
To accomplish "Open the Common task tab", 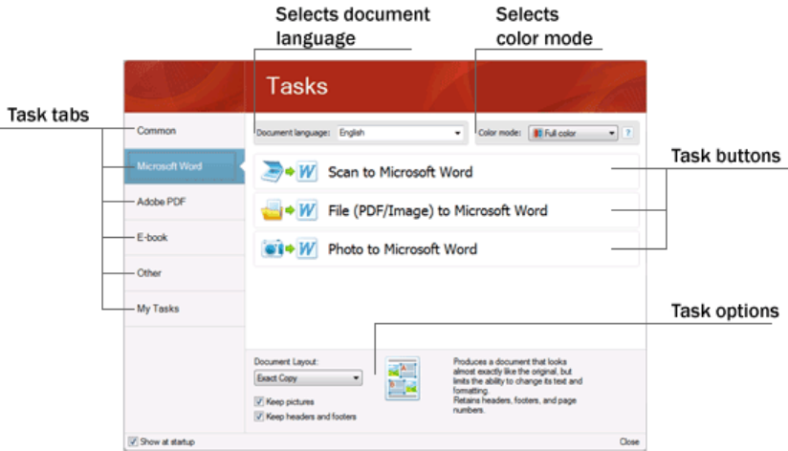I will (185, 131).
